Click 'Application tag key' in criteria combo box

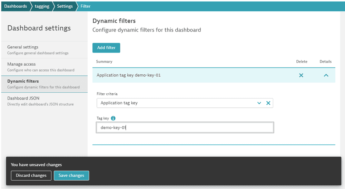click(119, 103)
